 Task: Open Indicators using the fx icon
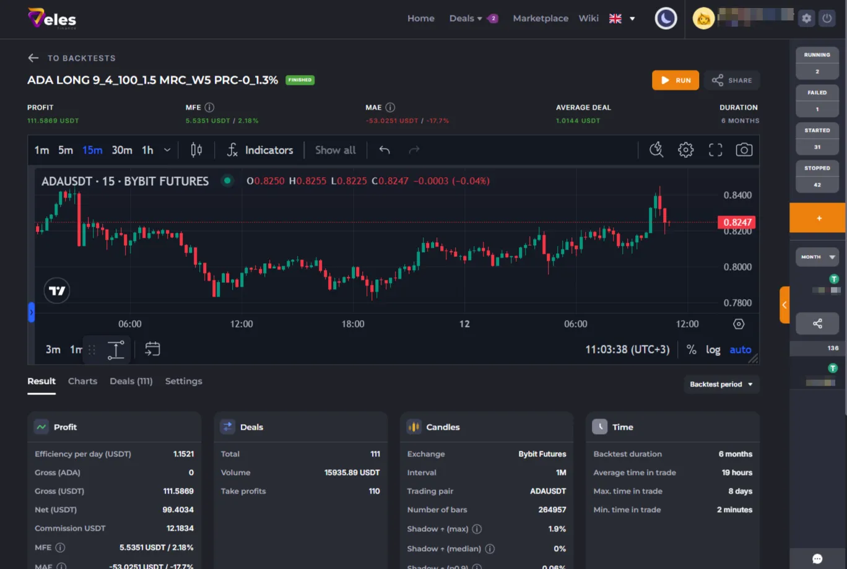click(232, 150)
